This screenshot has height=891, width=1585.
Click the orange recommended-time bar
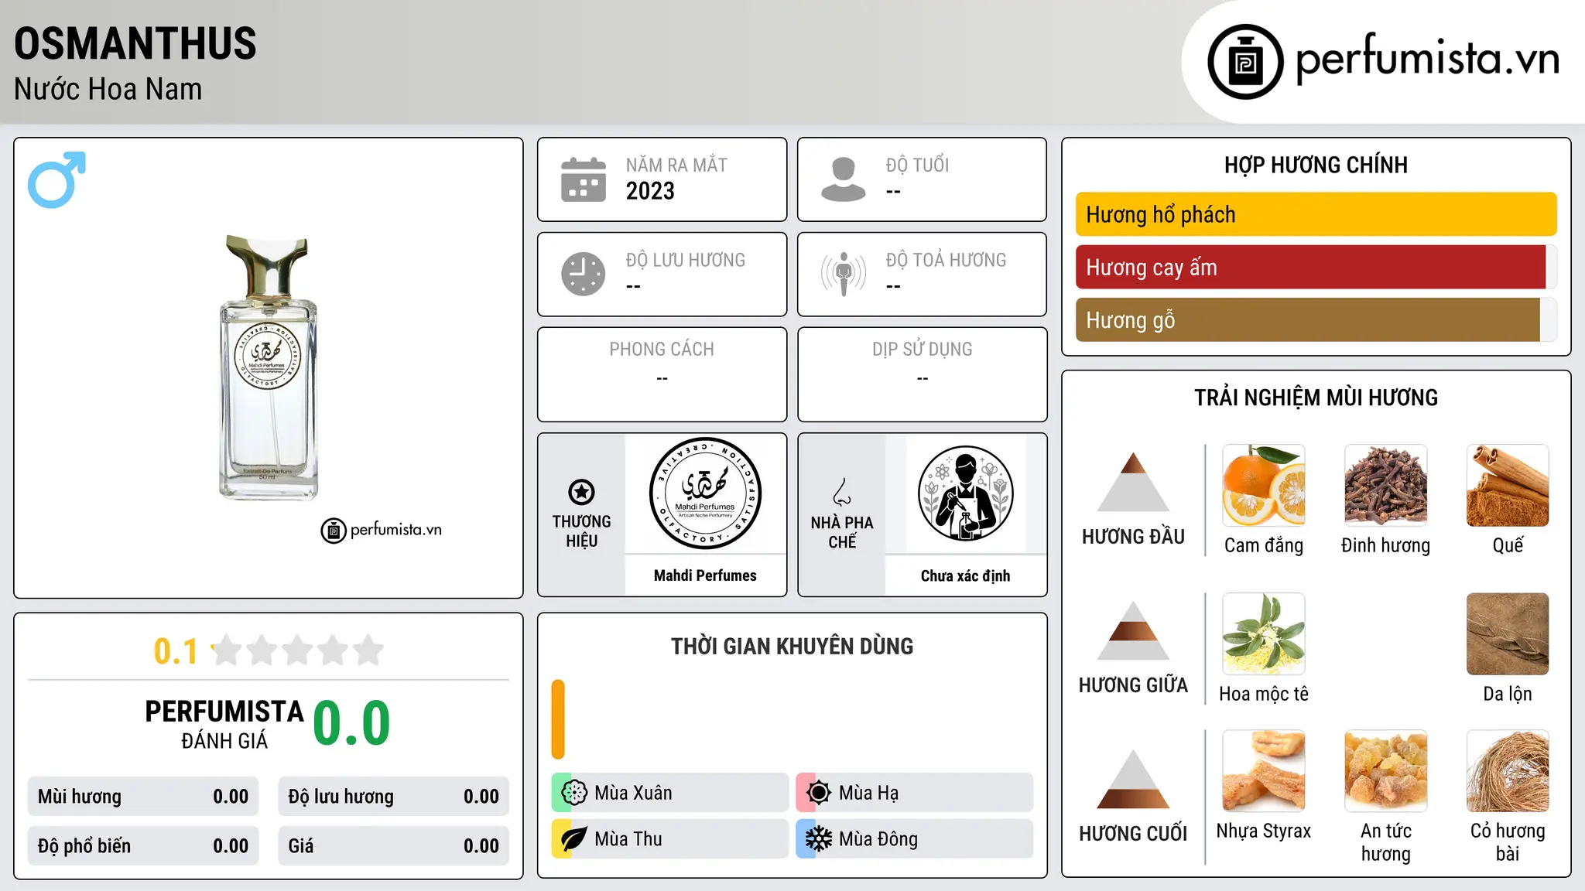click(558, 719)
